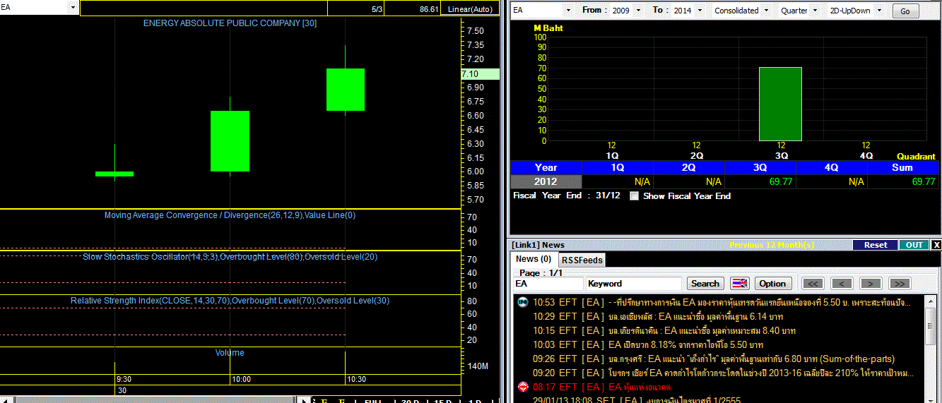Click the Year column header

click(546, 167)
